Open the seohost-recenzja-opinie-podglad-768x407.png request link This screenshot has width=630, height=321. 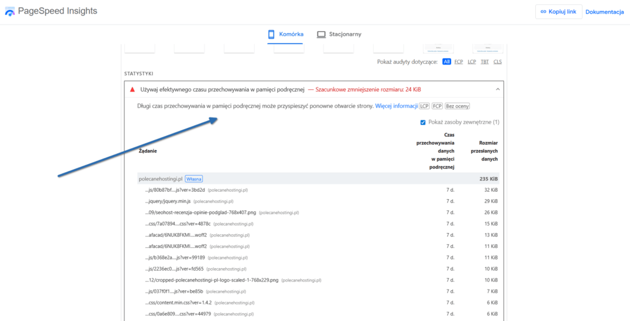(x=201, y=213)
